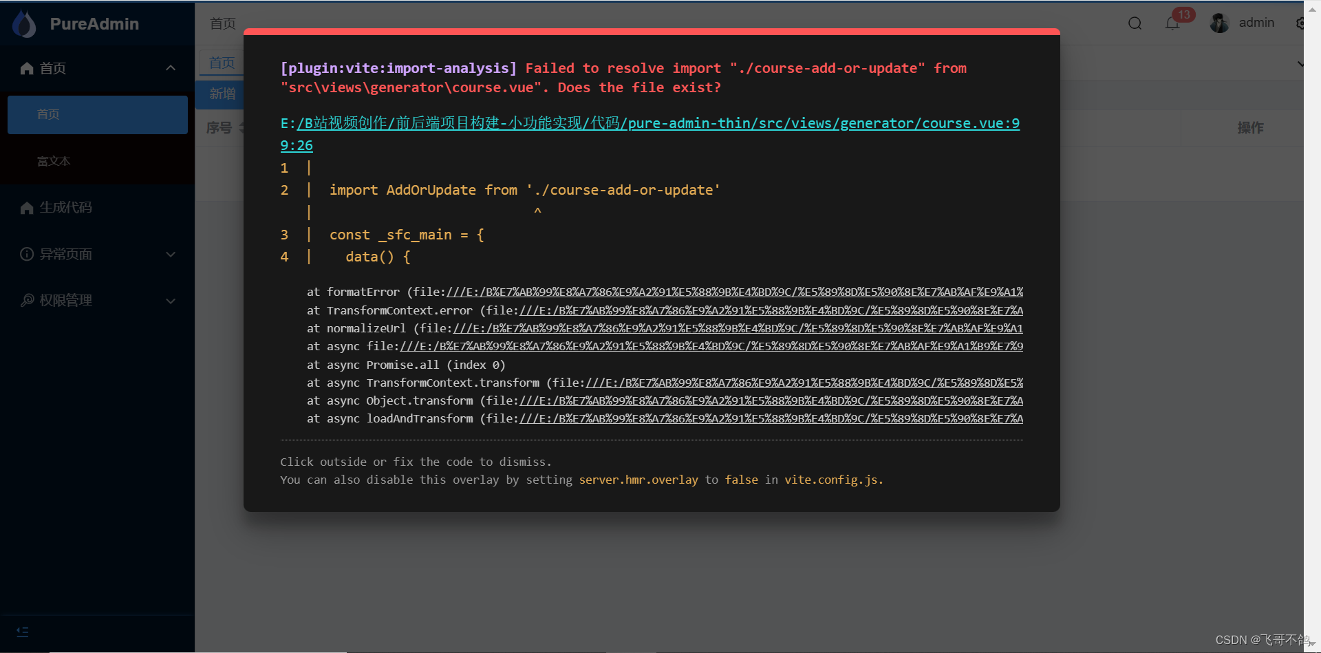
Task: Click the 首页 breadcrumb text
Action: 223,23
